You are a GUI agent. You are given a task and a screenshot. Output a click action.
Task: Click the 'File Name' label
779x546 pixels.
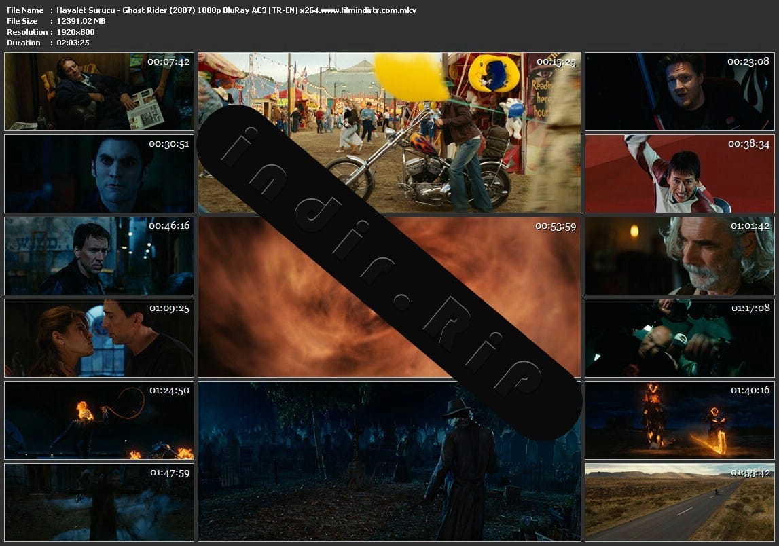pos(25,10)
